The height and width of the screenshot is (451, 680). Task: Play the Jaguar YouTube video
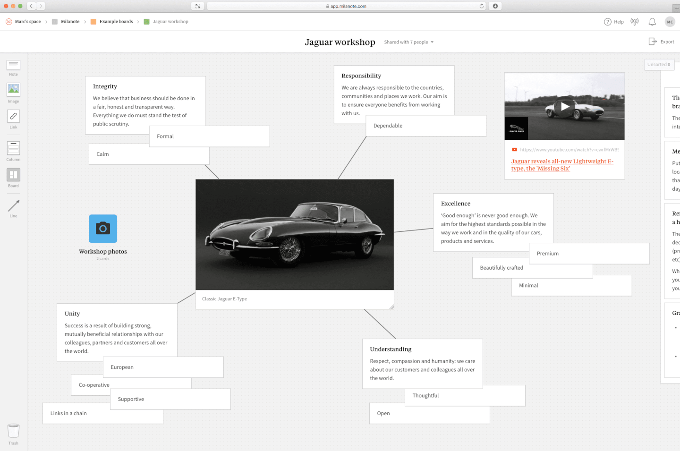(565, 106)
